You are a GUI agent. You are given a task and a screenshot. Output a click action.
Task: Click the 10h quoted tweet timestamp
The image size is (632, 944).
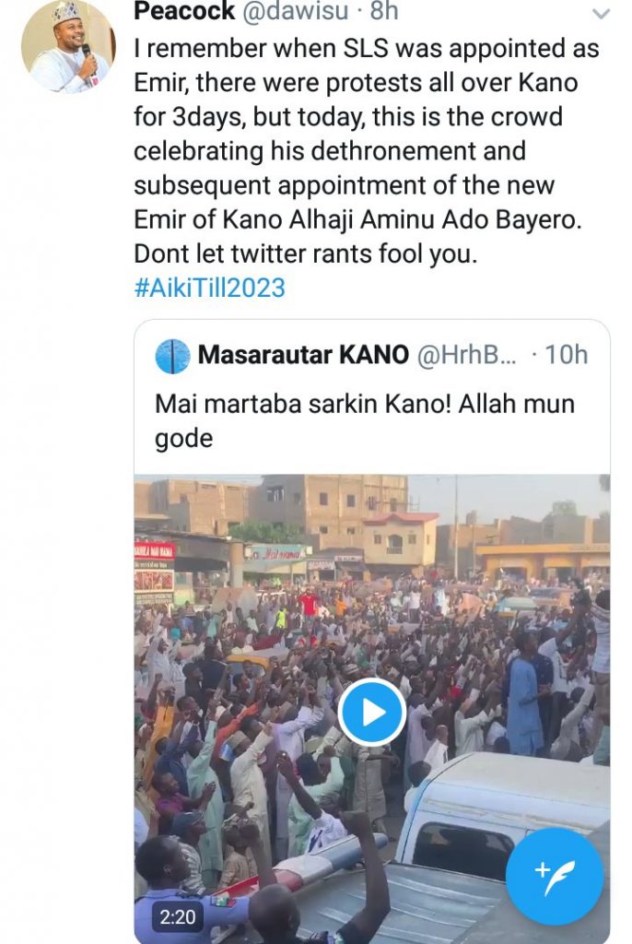pos(566,356)
